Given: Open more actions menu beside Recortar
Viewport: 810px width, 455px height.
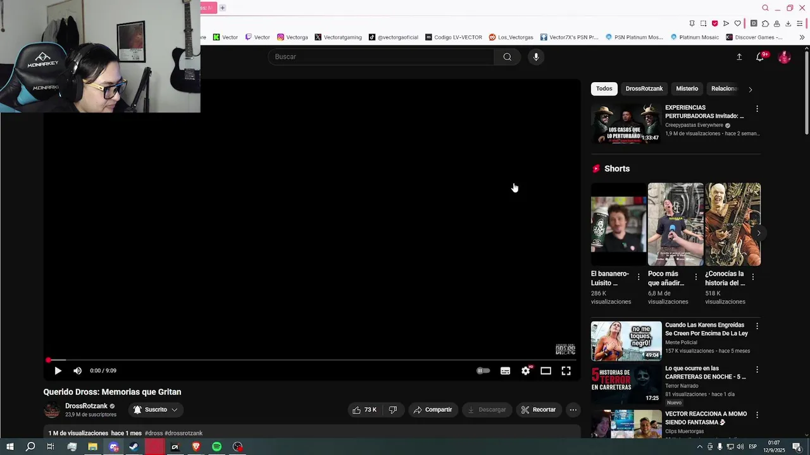Looking at the screenshot, I should pos(573,409).
